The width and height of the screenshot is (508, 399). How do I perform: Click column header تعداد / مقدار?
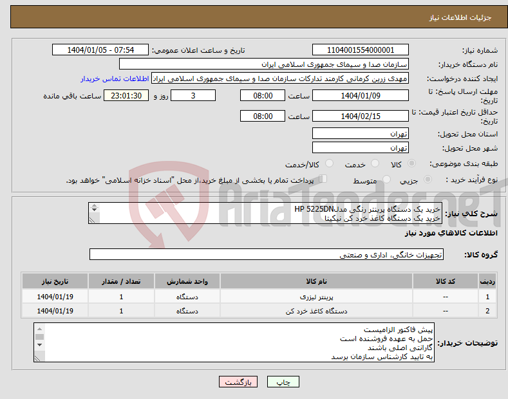[121, 281]
